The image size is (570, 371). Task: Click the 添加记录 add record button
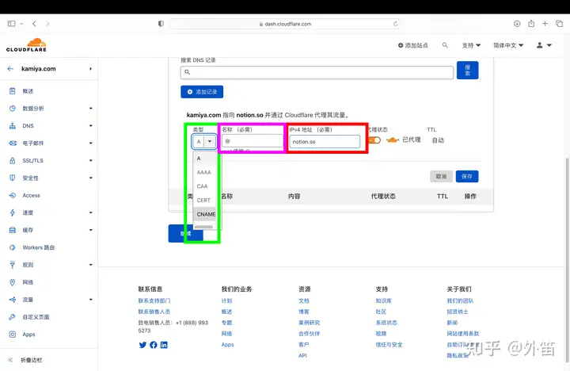(202, 92)
